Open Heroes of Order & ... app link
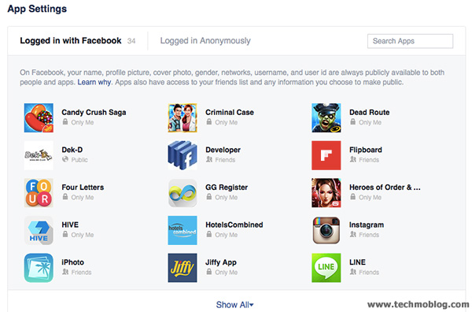 pos(385,188)
